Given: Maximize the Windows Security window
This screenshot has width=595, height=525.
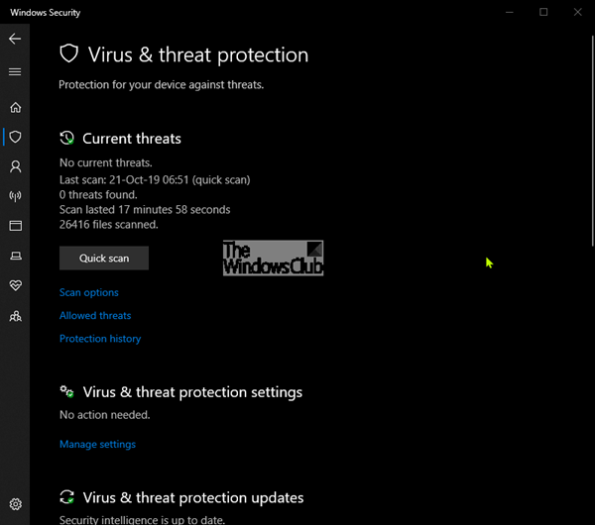Looking at the screenshot, I should (x=543, y=12).
